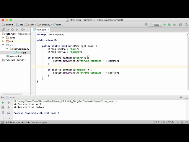Click the Down the Stack Trace arrow
189x142 pixels.
coord(9,107)
